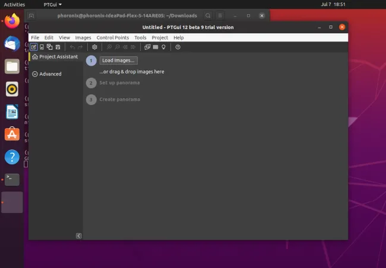Viewport: 386px width, 268px height.
Task: Click the Help question mark toolbar icon
Action: coord(178,47)
